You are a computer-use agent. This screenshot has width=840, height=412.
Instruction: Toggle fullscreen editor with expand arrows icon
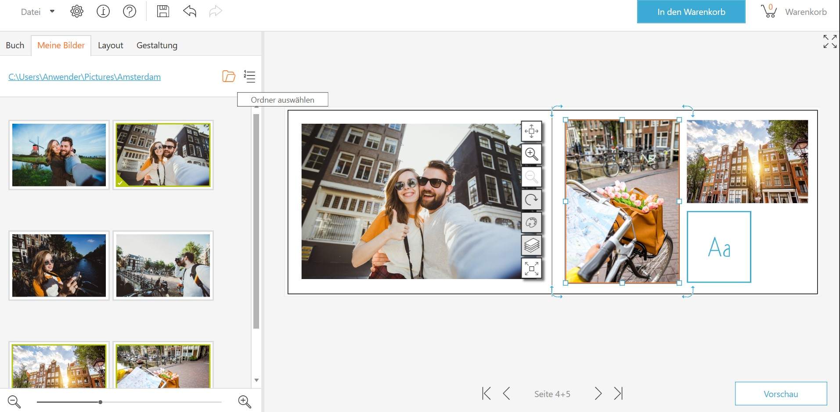pyautogui.click(x=830, y=41)
